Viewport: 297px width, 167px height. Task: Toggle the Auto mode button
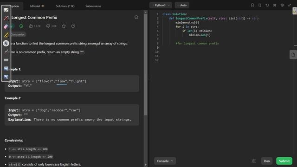click(182, 5)
